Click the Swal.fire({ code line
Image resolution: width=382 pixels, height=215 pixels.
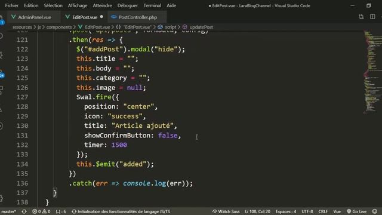pyautogui.click(x=97, y=97)
